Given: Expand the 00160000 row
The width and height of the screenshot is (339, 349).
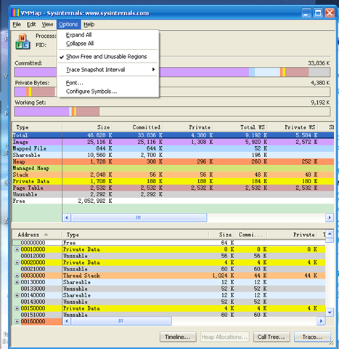Looking at the screenshot, I should (x=17, y=321).
